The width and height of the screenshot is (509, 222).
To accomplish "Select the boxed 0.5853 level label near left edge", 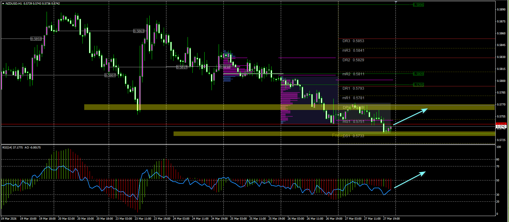I will click(x=36, y=39).
